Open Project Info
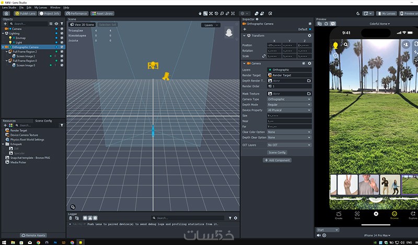418x245 pixels. click(x=50, y=14)
